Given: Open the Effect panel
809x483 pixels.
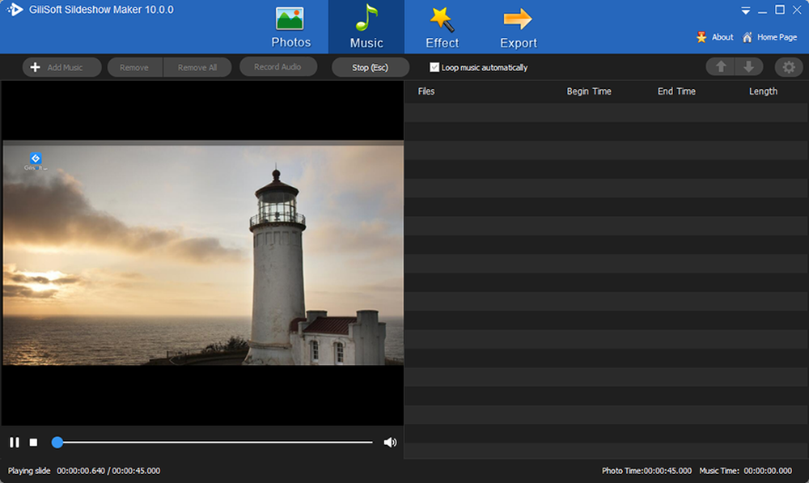Looking at the screenshot, I should click(x=441, y=27).
